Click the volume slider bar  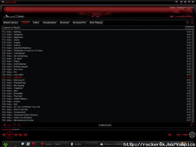pos(184,16)
